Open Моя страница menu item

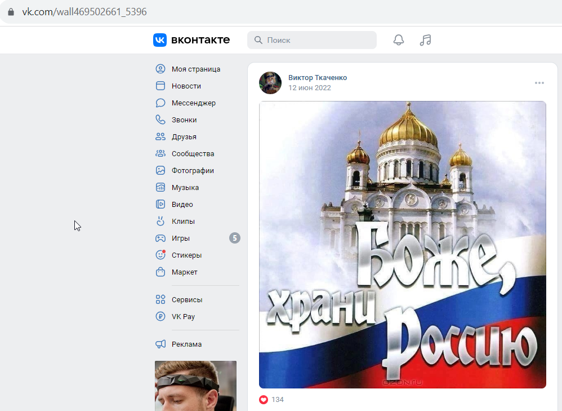pyautogui.click(x=197, y=69)
